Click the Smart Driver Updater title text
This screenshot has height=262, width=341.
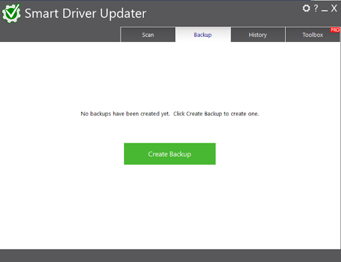click(x=85, y=13)
